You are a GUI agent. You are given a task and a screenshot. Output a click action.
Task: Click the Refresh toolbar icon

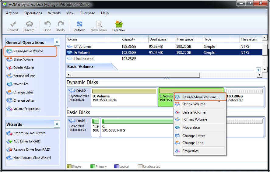(79, 24)
